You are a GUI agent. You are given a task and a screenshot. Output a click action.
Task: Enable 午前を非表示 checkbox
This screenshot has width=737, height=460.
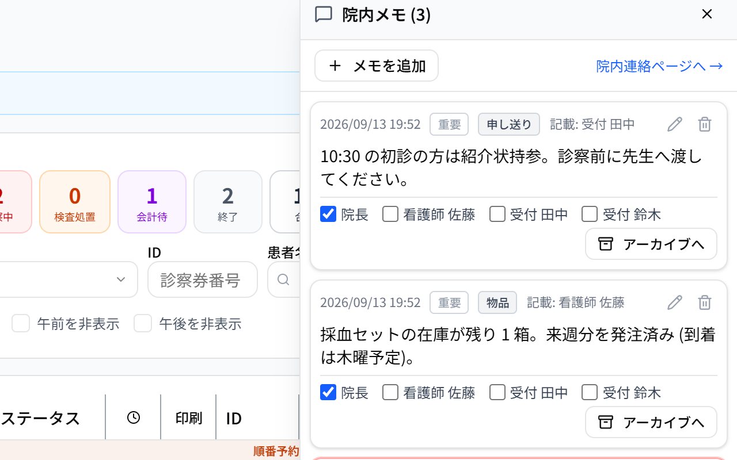(21, 324)
